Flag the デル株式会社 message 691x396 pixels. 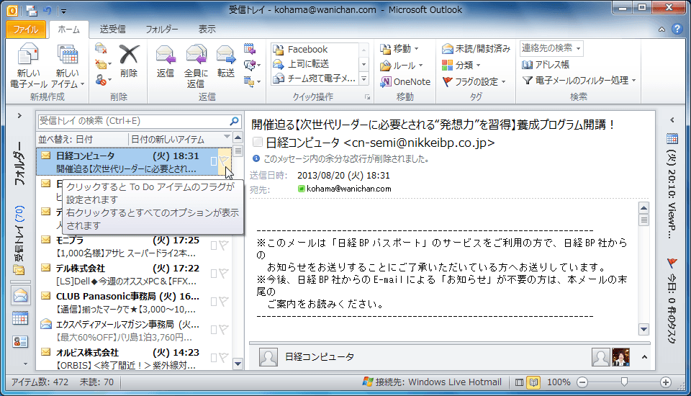[224, 274]
